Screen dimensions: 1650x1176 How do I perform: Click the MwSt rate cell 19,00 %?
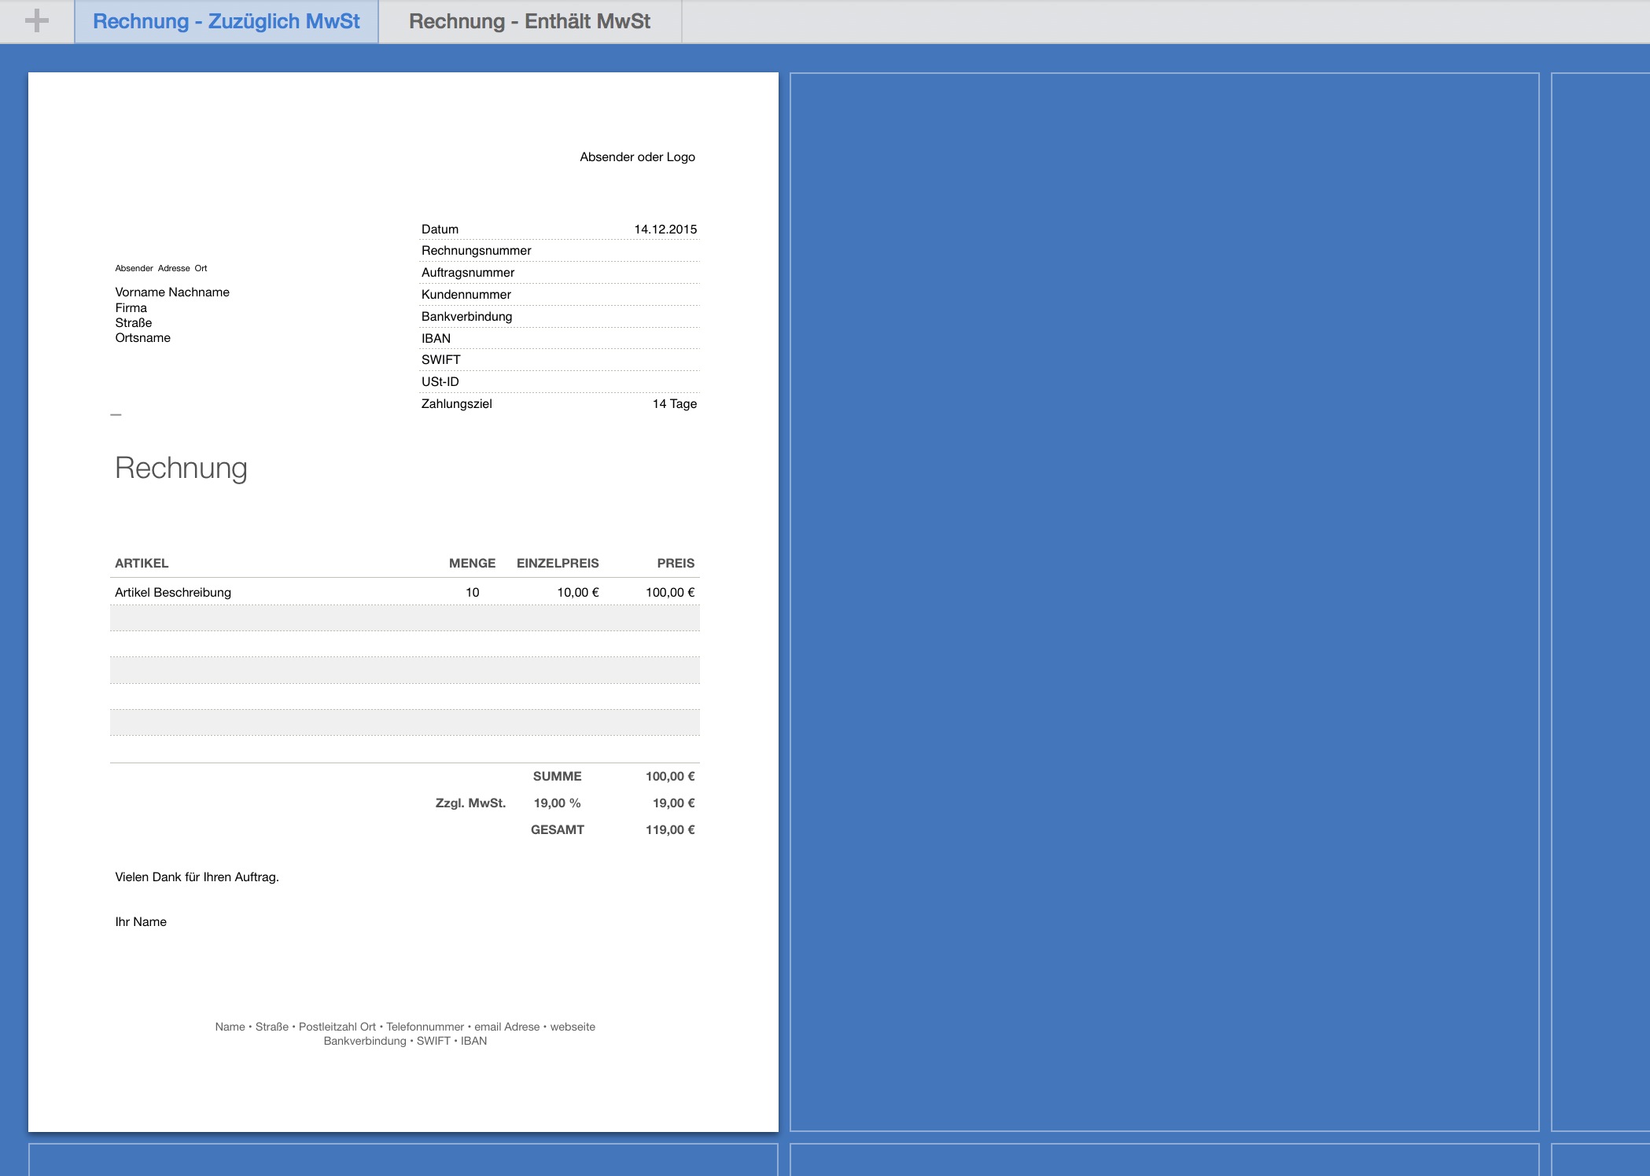tap(557, 803)
